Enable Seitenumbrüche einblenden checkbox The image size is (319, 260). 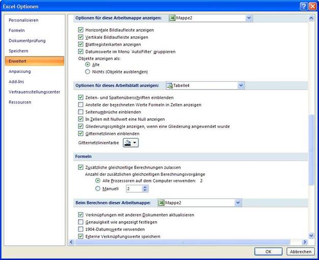(x=81, y=112)
